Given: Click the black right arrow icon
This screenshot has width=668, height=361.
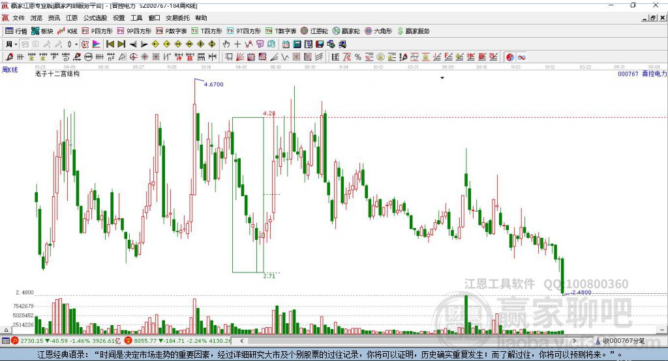Looking at the screenshot, I should 144,44.
